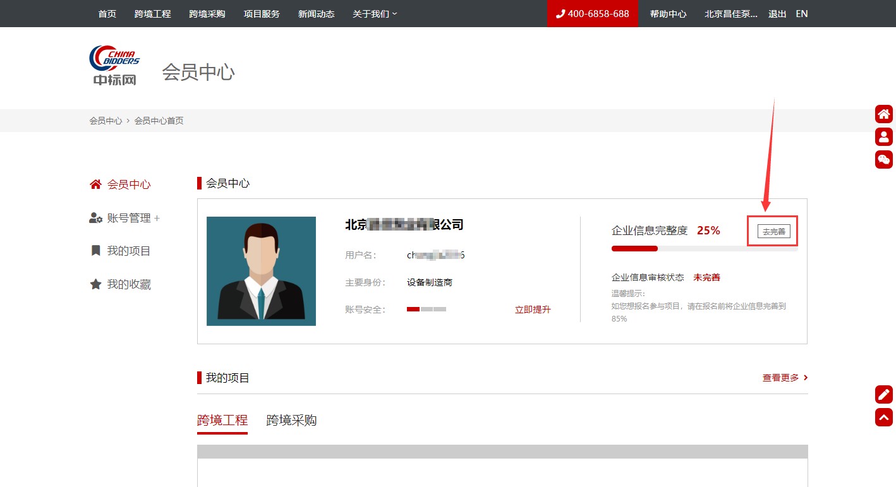The height and width of the screenshot is (487, 896).
Task: Click the 25% completeness value
Action: (x=708, y=231)
